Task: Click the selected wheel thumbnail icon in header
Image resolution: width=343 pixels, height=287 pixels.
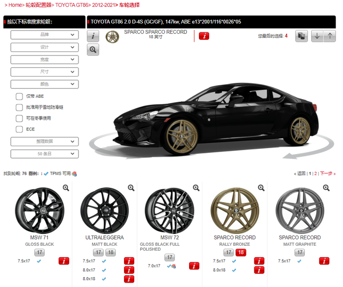Action: 112,37
